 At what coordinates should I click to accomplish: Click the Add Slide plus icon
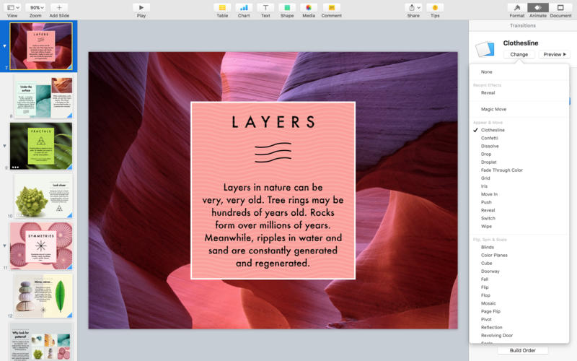click(x=59, y=7)
